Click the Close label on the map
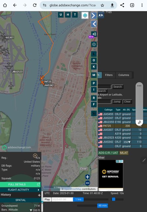 click(84, 169)
